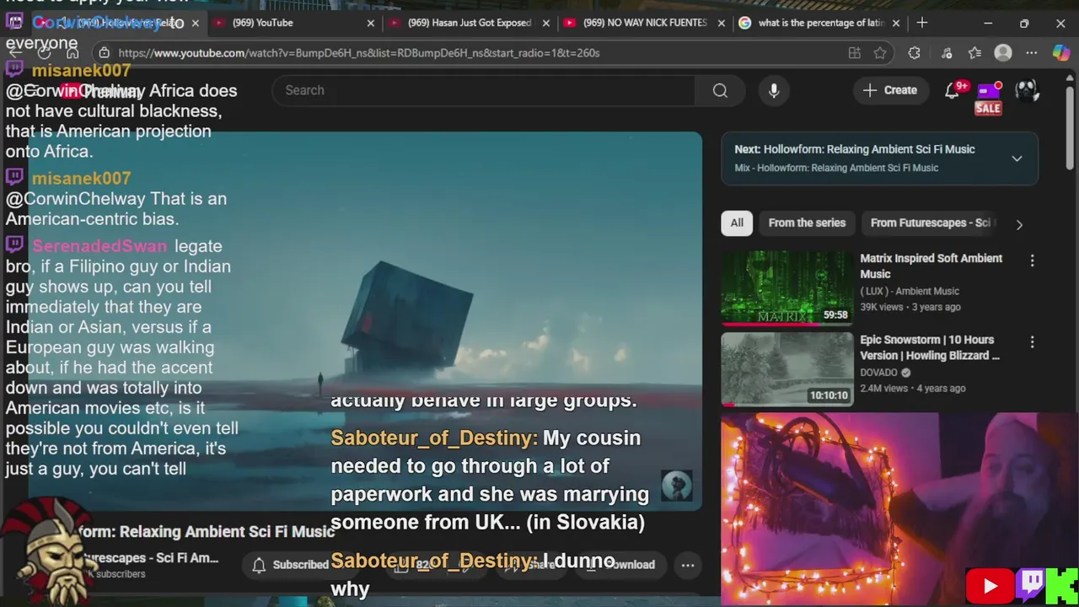Click the page vertical scrollbar
The height and width of the screenshot is (607, 1079).
[x=1071, y=126]
